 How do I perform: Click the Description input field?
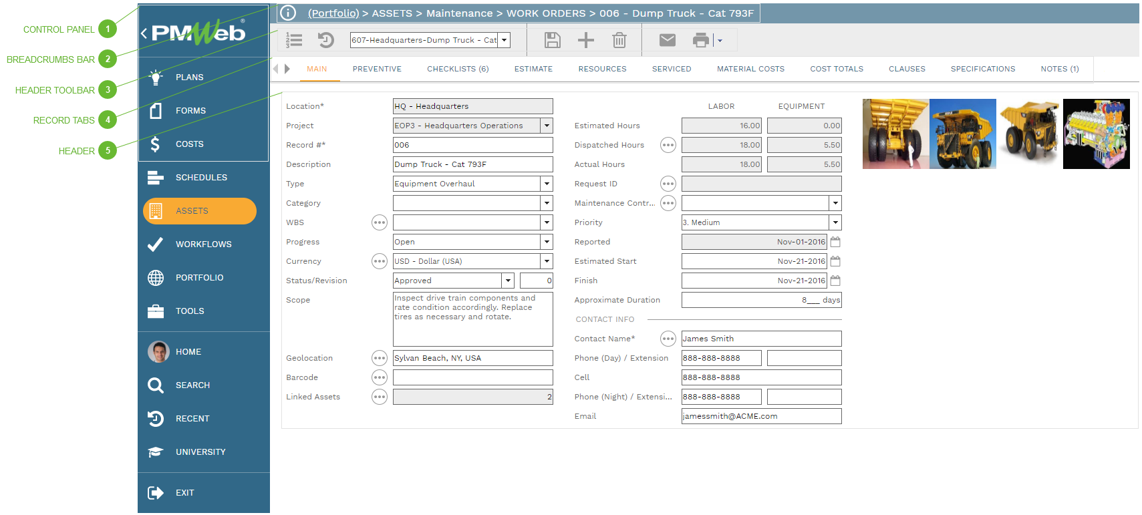click(472, 164)
